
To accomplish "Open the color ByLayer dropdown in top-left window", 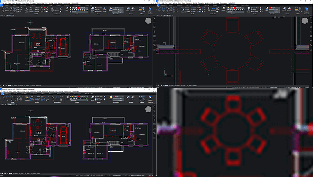I will click(118, 8).
